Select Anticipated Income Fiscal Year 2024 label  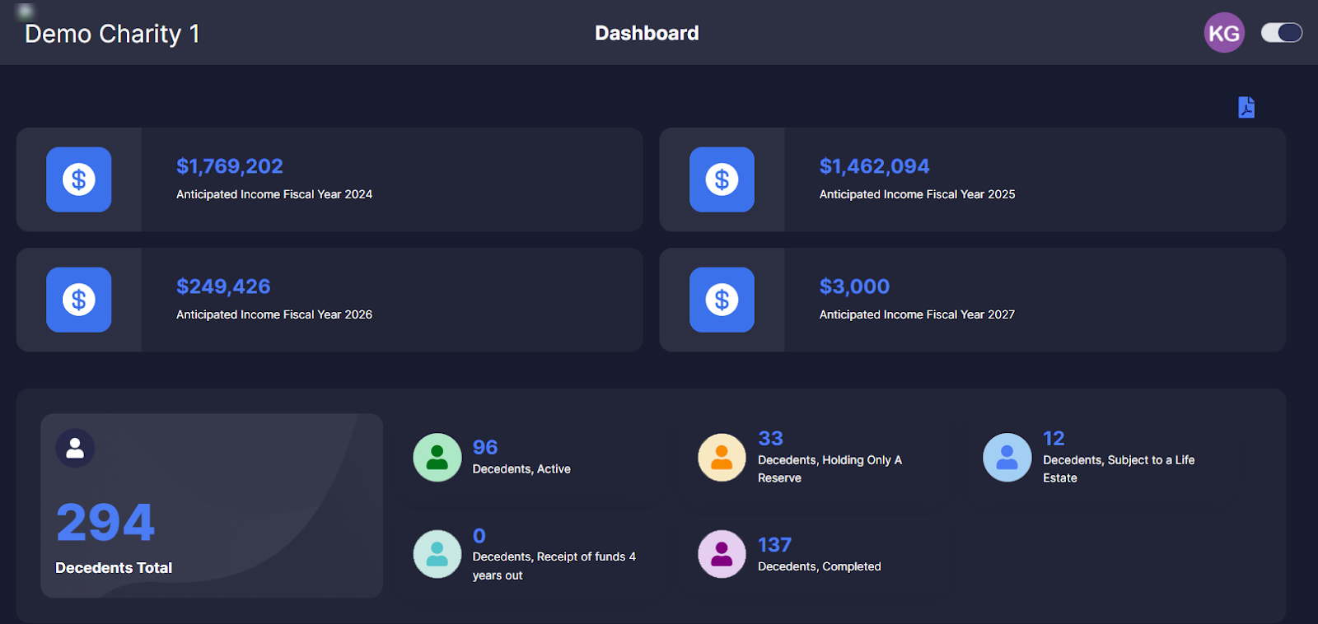[x=274, y=194]
